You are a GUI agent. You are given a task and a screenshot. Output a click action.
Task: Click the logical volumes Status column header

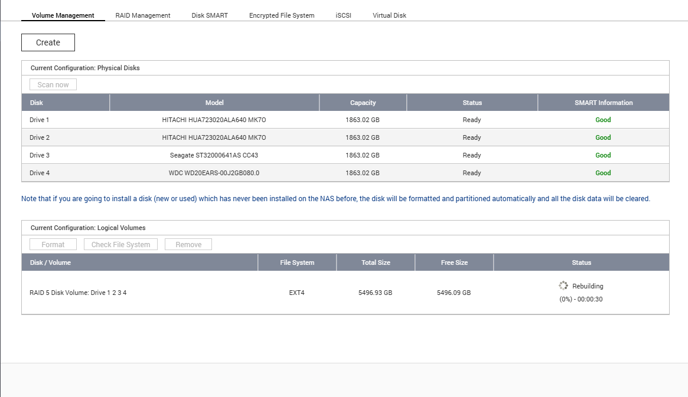581,263
